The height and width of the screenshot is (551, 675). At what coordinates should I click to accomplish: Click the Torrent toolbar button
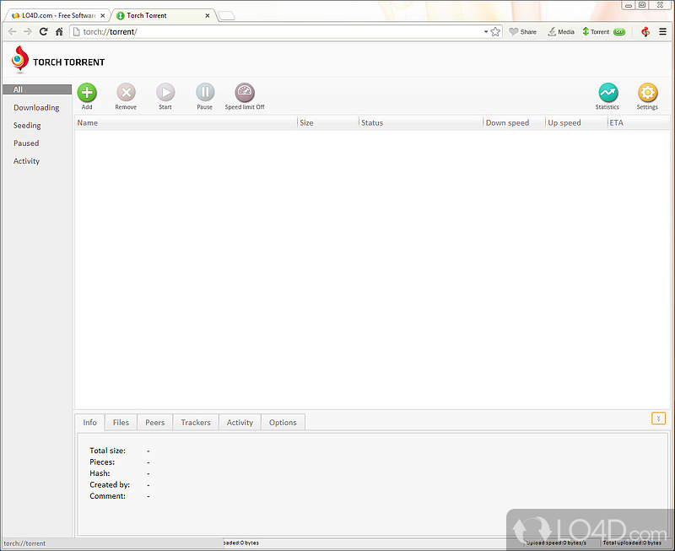coord(603,32)
